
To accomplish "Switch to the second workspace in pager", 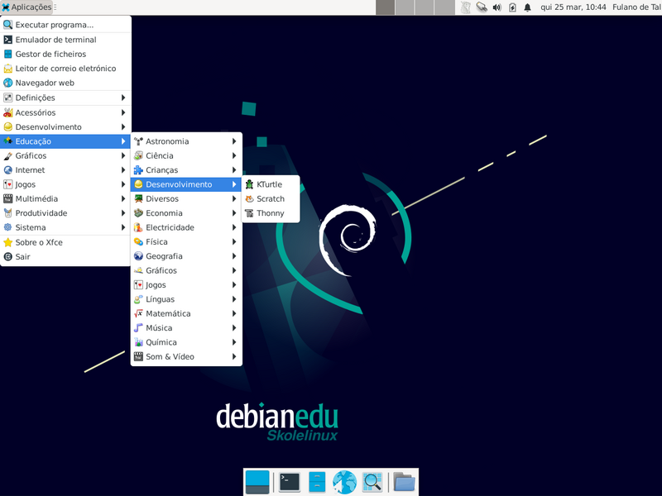I will pyautogui.click(x=405, y=7).
